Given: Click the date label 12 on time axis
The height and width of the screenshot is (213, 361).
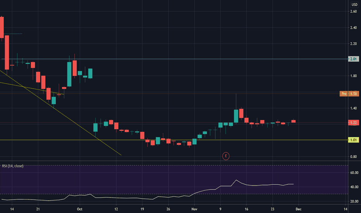Looking at the screenshot, I should click(x=116, y=209).
